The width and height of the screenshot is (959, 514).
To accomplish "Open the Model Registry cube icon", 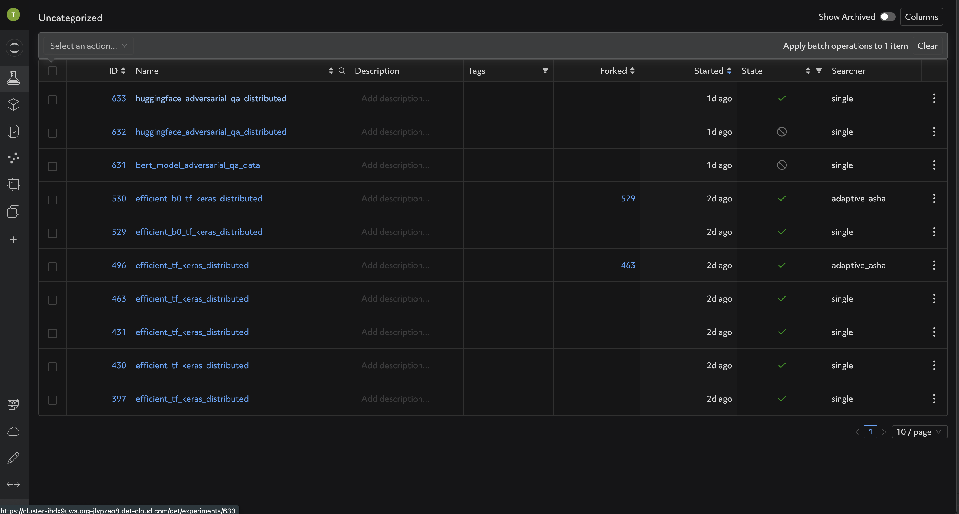I will pyautogui.click(x=13, y=105).
